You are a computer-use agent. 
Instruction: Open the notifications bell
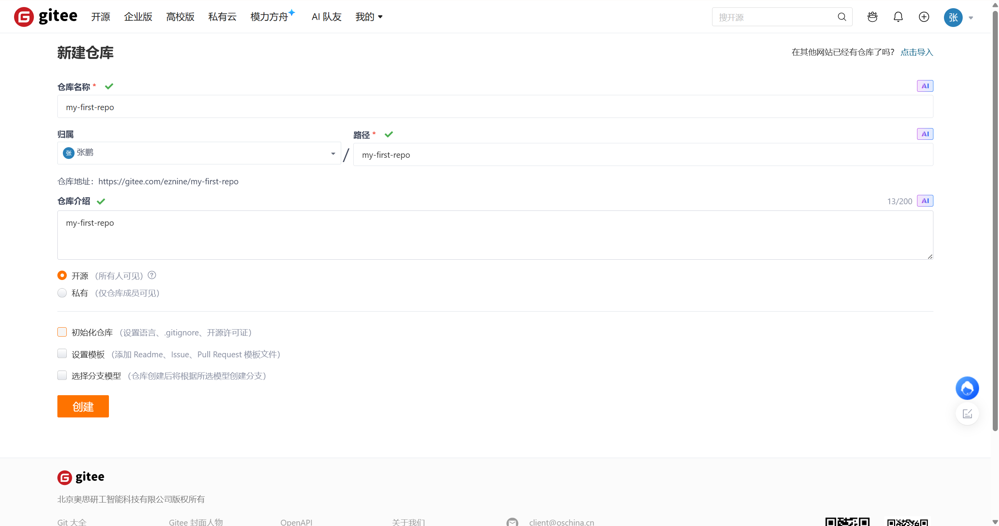[898, 17]
